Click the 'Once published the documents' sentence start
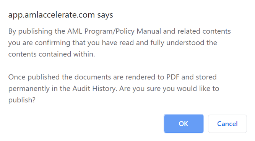Image resolution: width=255 pixels, height=141 pixels. [60, 77]
